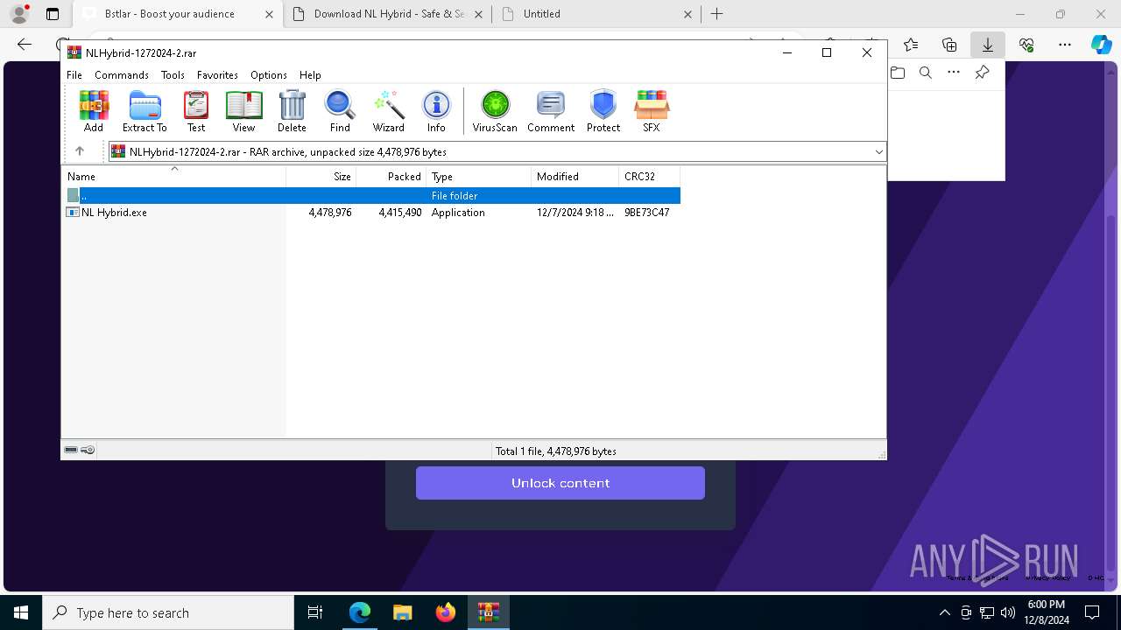The width and height of the screenshot is (1121, 630).
Task: Sort by Modified column header
Action: [575, 177]
